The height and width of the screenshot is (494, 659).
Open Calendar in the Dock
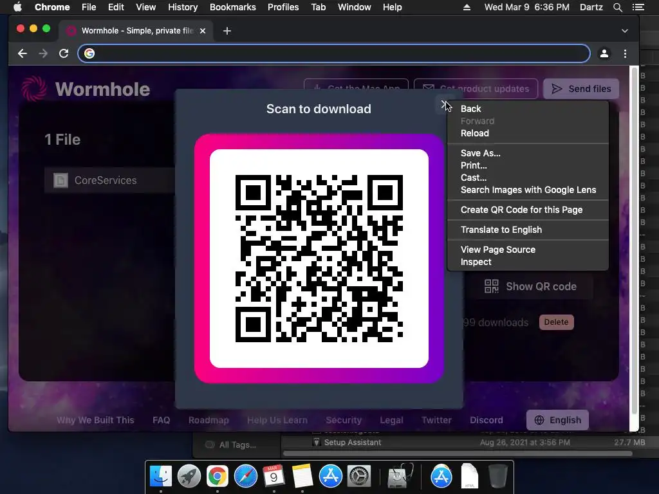pos(274,477)
